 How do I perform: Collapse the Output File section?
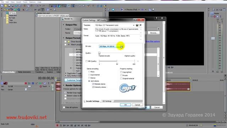click(63, 25)
